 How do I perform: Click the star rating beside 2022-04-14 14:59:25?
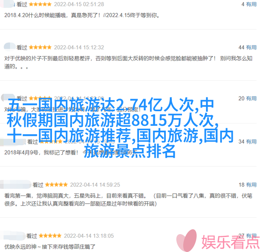point(56,185)
